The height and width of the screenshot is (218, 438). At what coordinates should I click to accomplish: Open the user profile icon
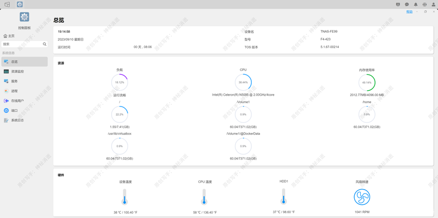click(x=434, y=4)
